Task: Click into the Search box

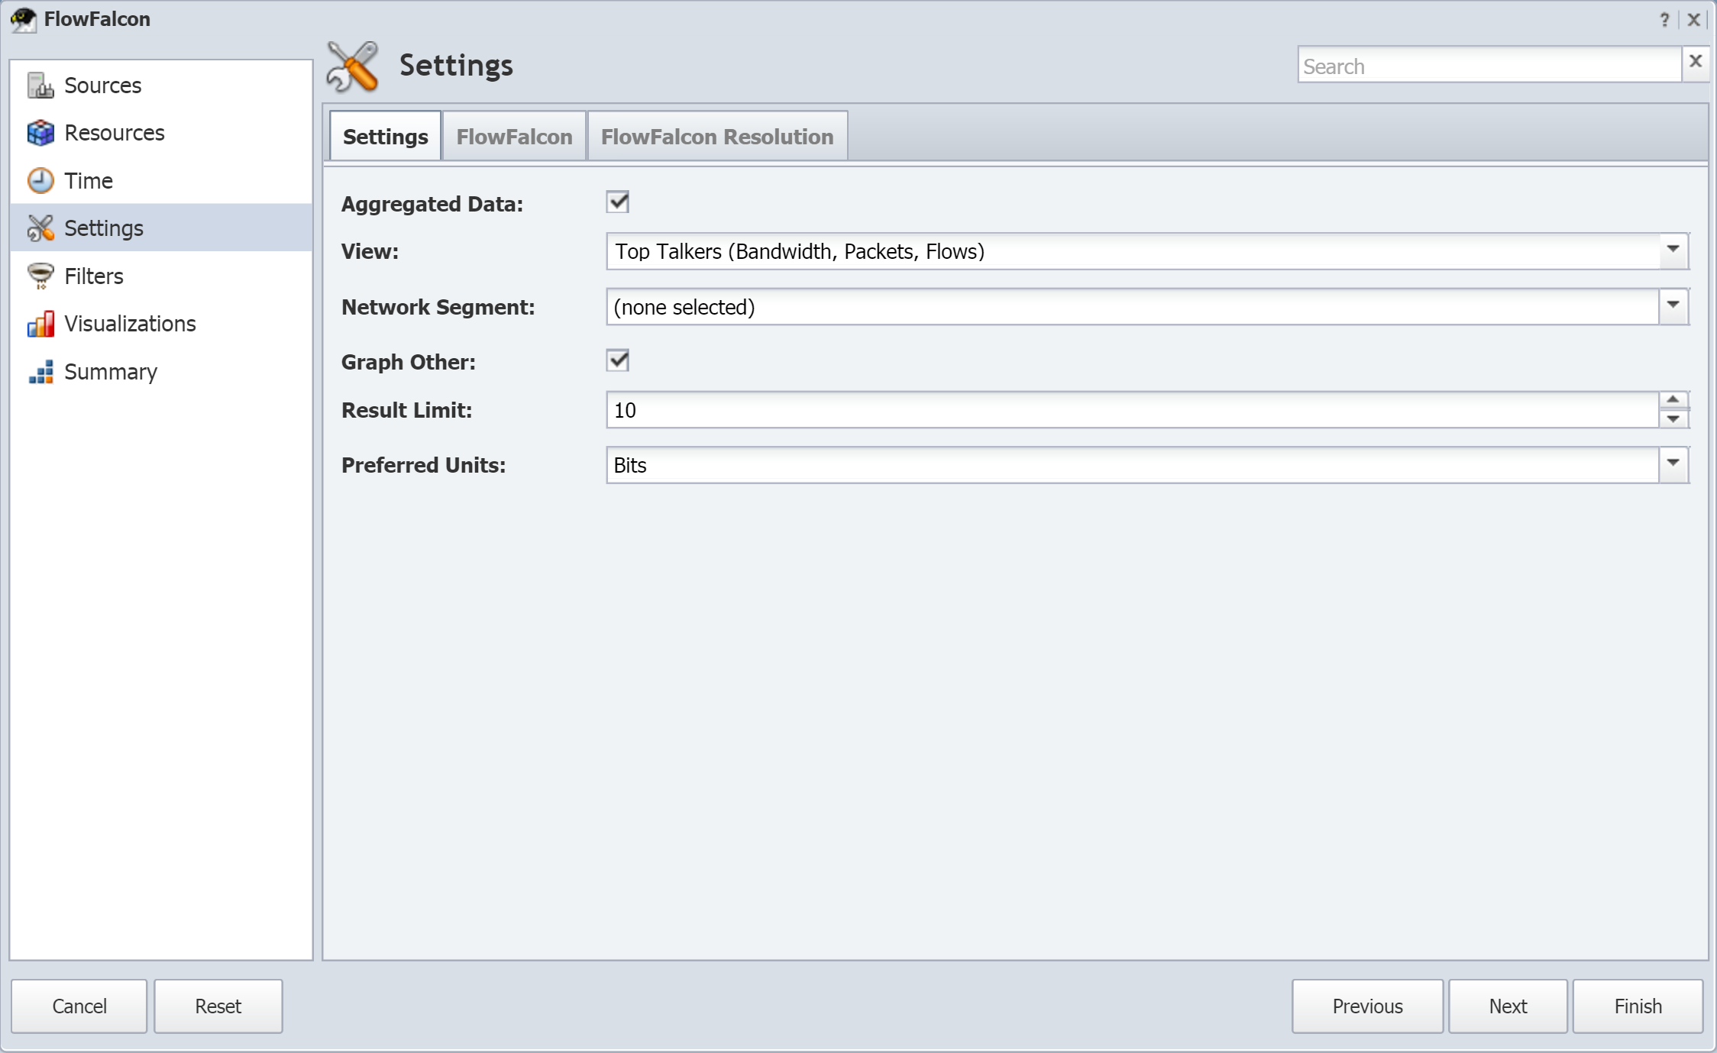Action: click(1489, 65)
